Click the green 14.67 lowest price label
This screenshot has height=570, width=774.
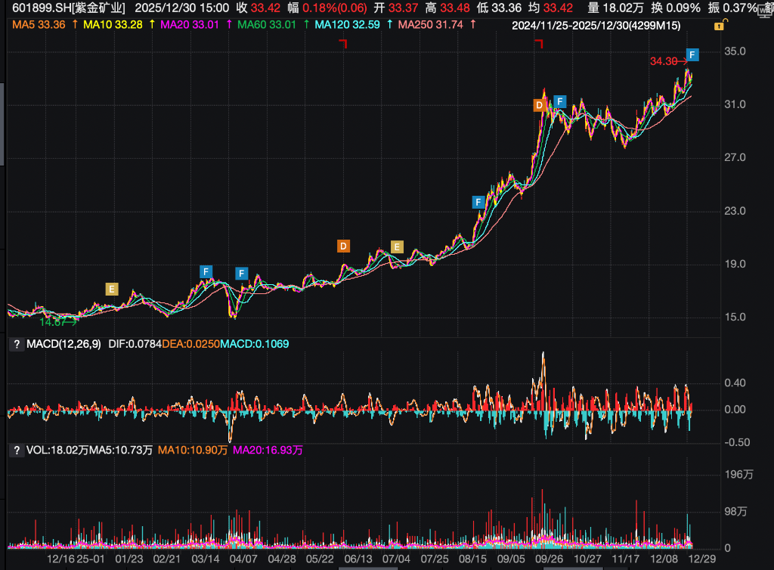(x=51, y=322)
